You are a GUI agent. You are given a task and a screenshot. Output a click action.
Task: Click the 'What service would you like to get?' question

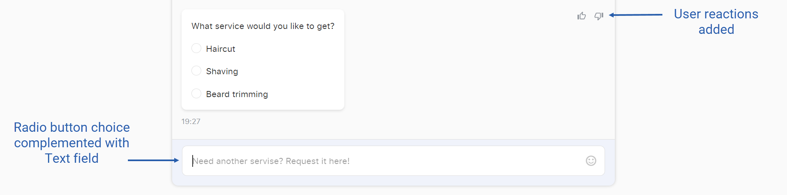(263, 26)
